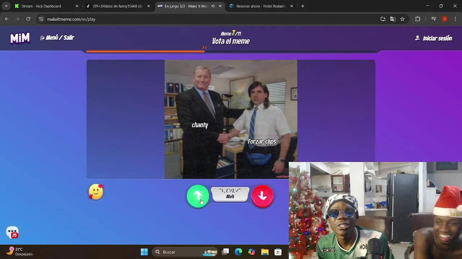The width and height of the screenshot is (462, 259).
Task: Open the media controls icon
Action: pos(434,19)
